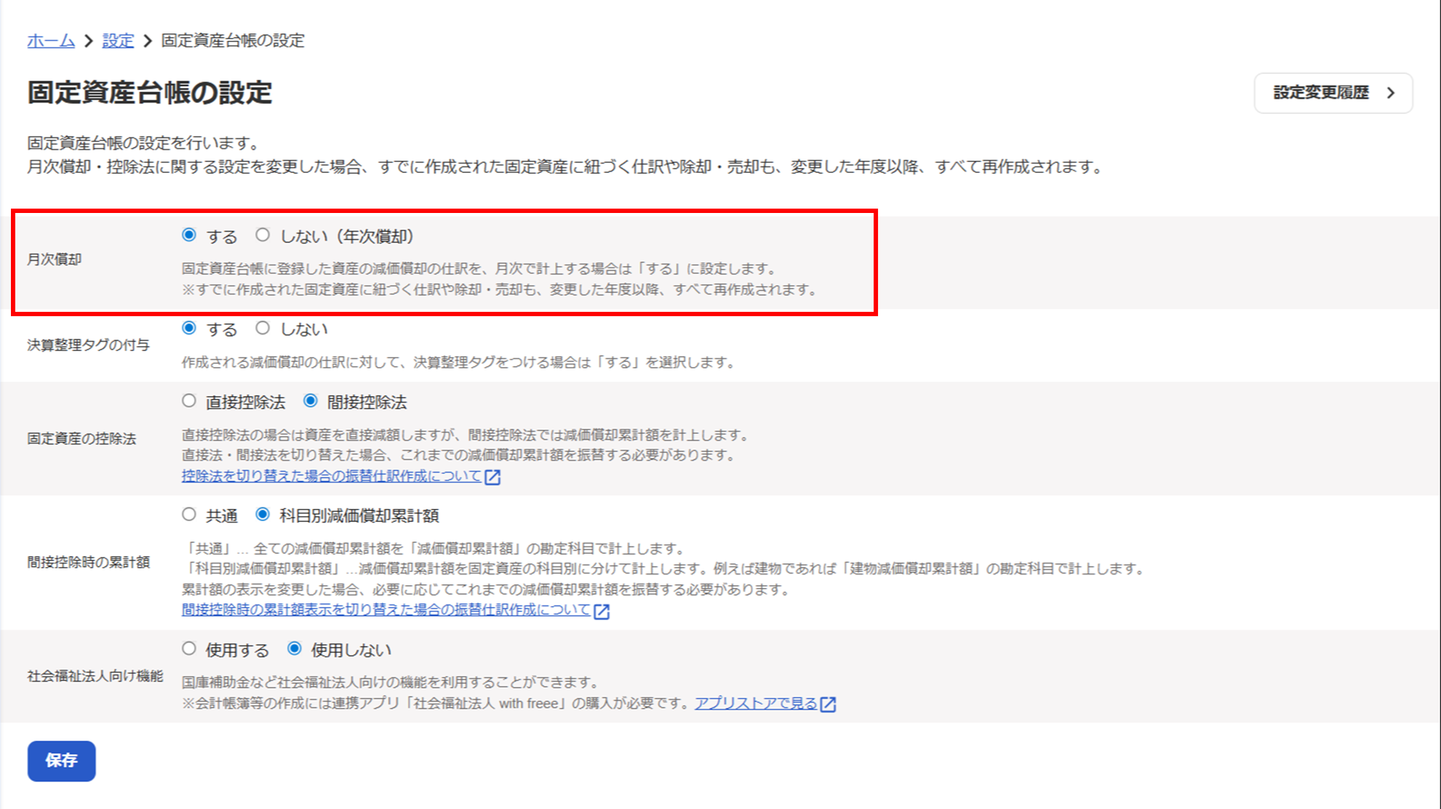This screenshot has width=1441, height=809.
Task: Enable 社会福祉法人向け機能 '使用する'
Action: tap(189, 648)
